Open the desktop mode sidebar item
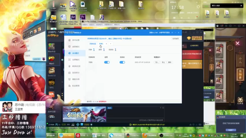This screenshot has height=138, width=246. tap(75, 47)
